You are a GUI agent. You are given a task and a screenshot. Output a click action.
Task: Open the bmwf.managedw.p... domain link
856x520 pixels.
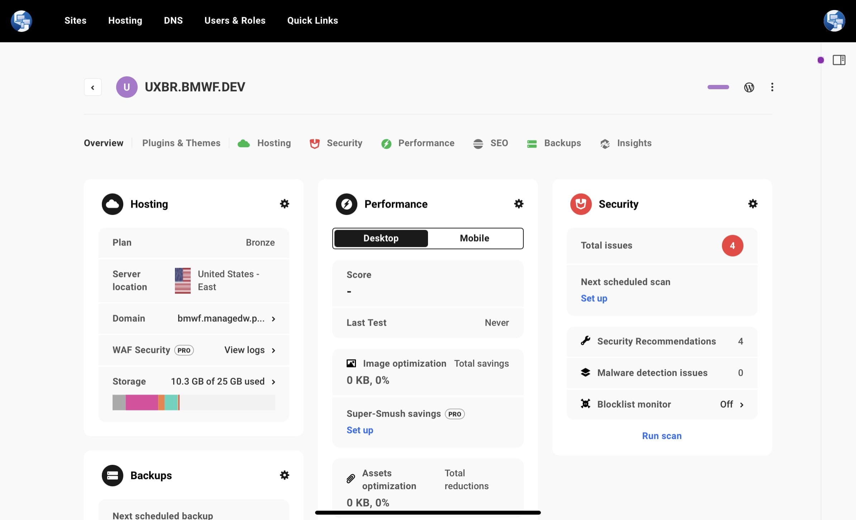221,318
